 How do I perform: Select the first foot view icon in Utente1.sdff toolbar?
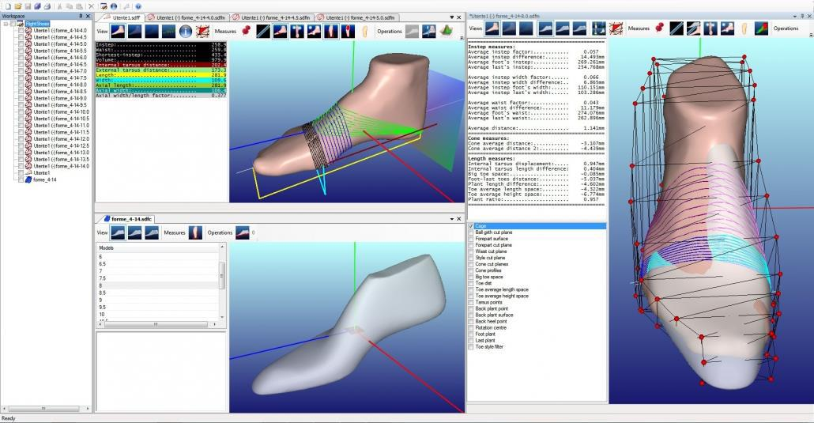pos(118,31)
